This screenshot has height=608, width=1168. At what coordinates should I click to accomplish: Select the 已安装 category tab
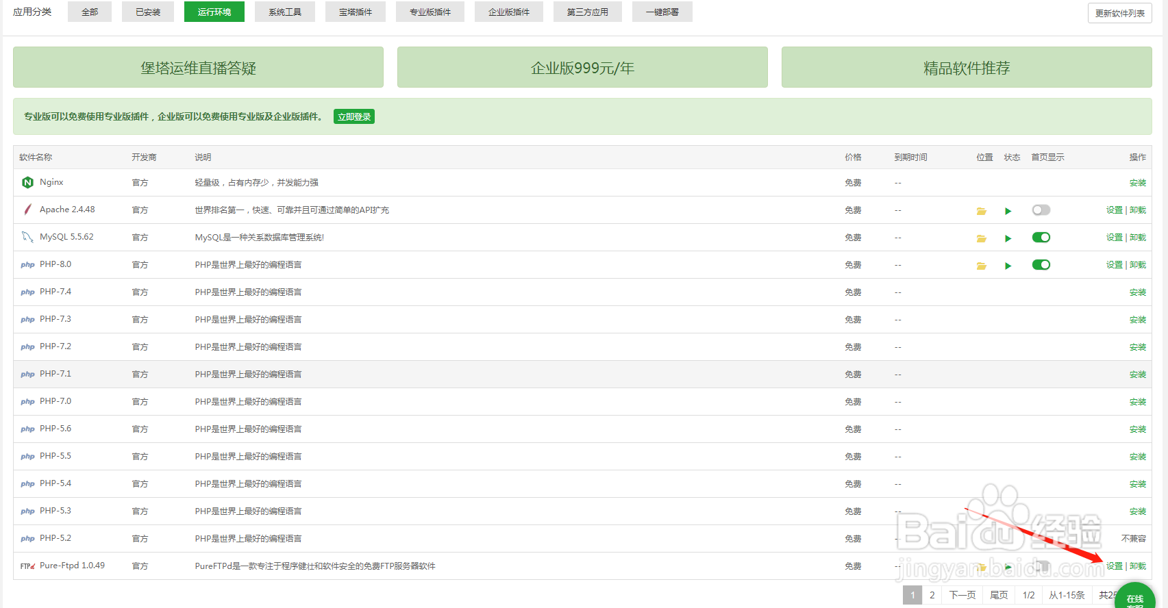coord(148,12)
